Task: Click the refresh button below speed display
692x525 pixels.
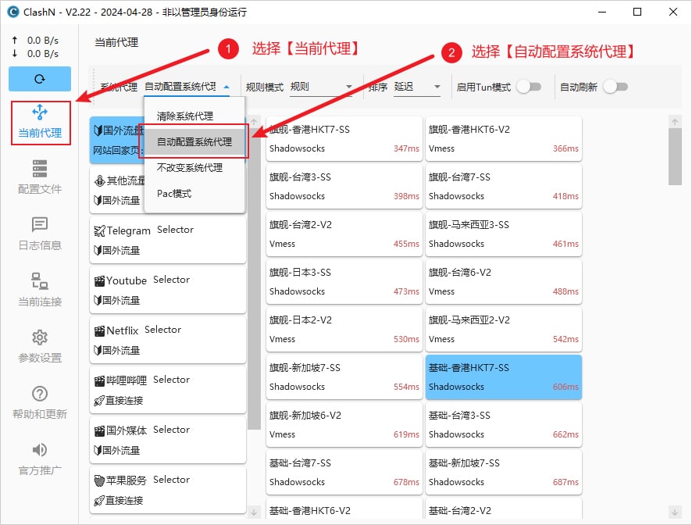Action: click(x=39, y=79)
